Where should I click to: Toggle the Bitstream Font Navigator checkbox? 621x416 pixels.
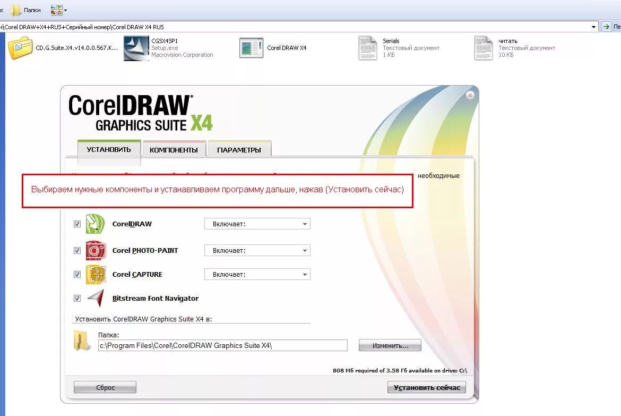tap(77, 298)
